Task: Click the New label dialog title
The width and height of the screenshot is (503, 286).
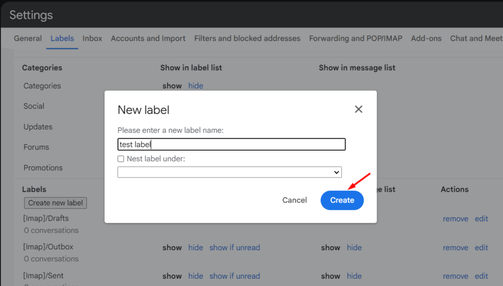Action: coord(143,110)
